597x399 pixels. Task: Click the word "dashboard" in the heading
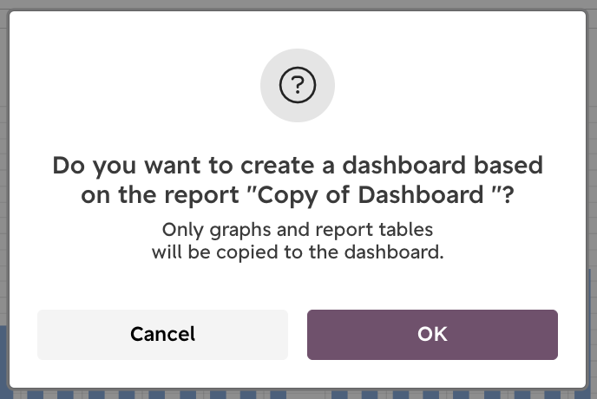coord(404,165)
